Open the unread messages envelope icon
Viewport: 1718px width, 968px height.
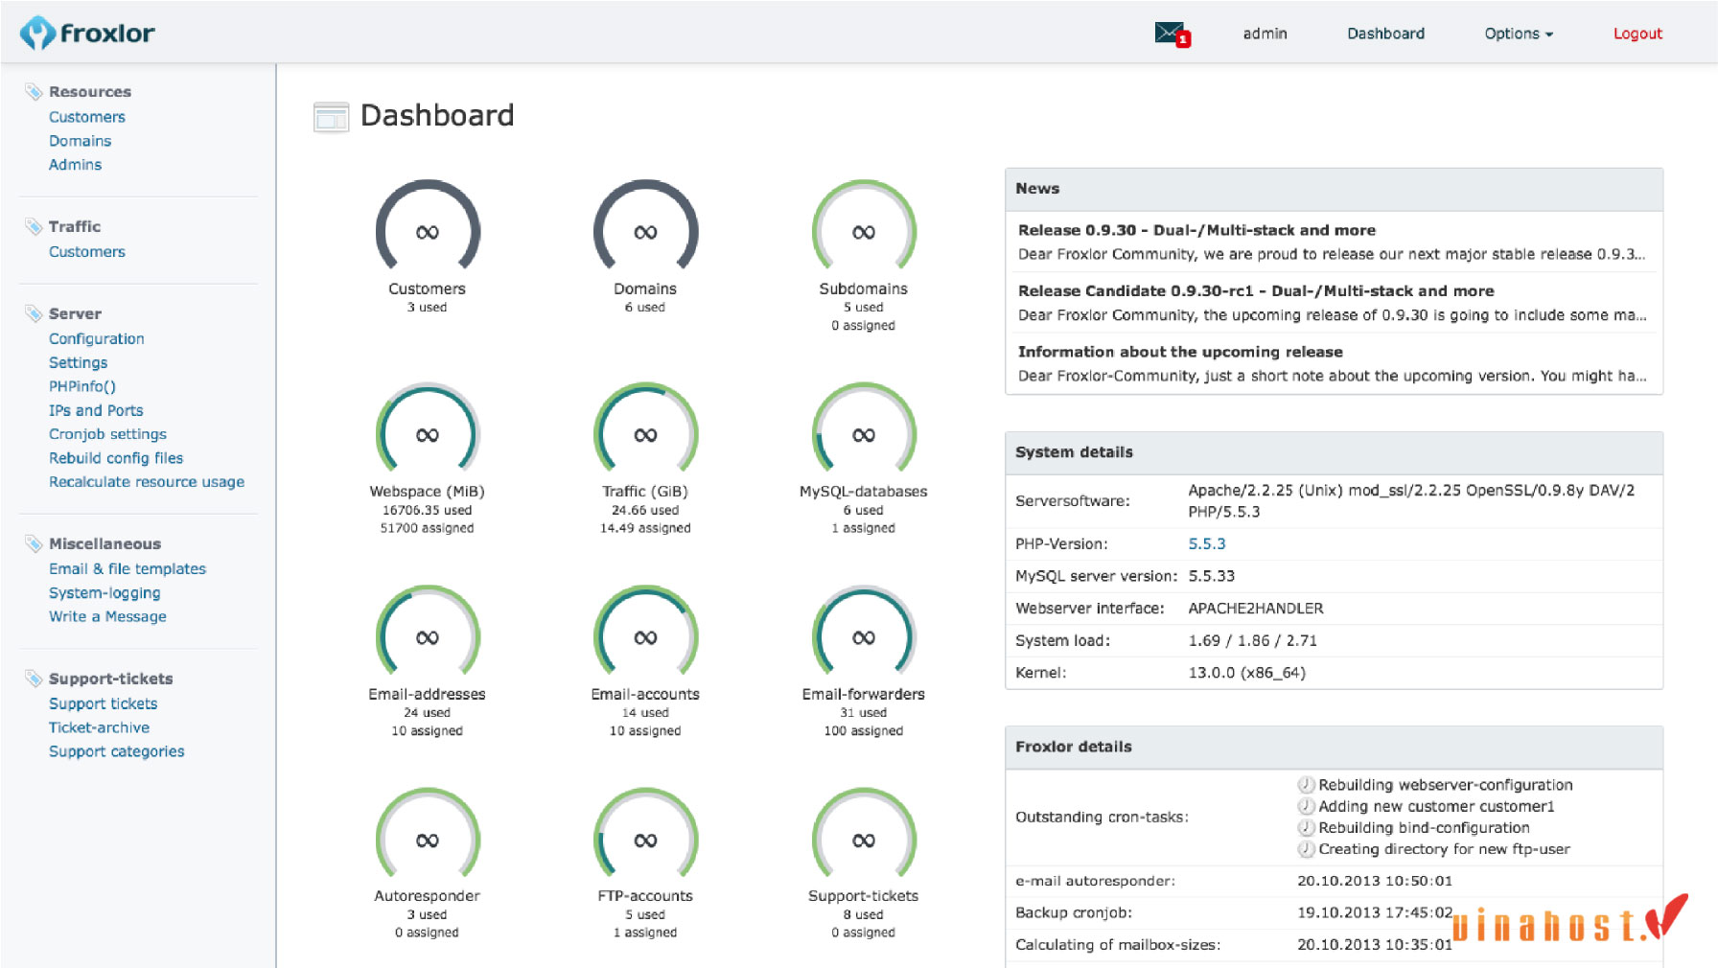click(1172, 34)
